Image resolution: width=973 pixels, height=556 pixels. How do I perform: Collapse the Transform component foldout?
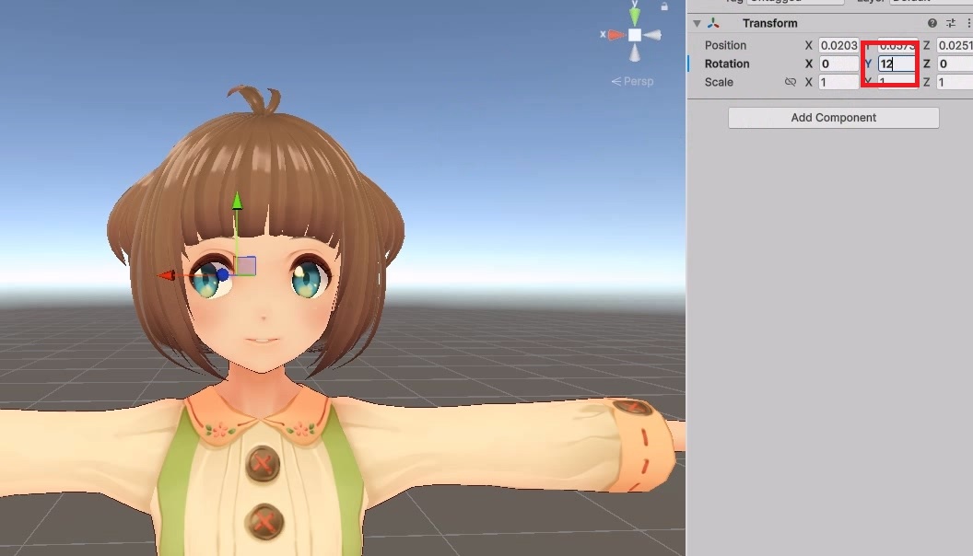coord(697,24)
